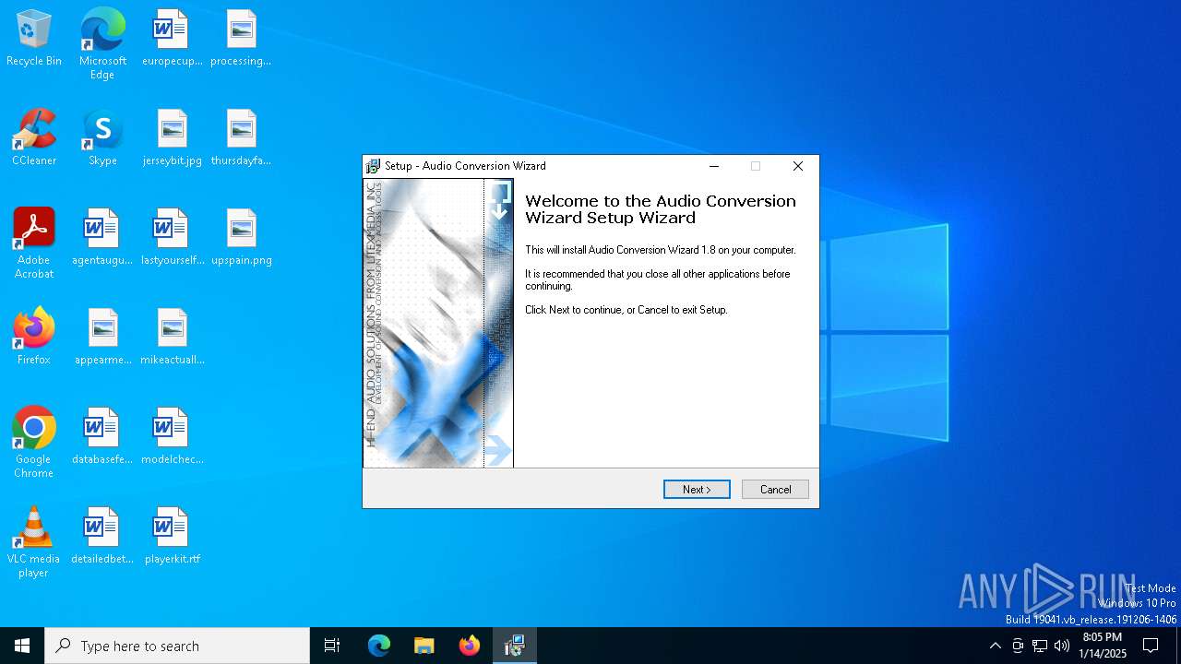Open the notification center icon

(1151, 646)
